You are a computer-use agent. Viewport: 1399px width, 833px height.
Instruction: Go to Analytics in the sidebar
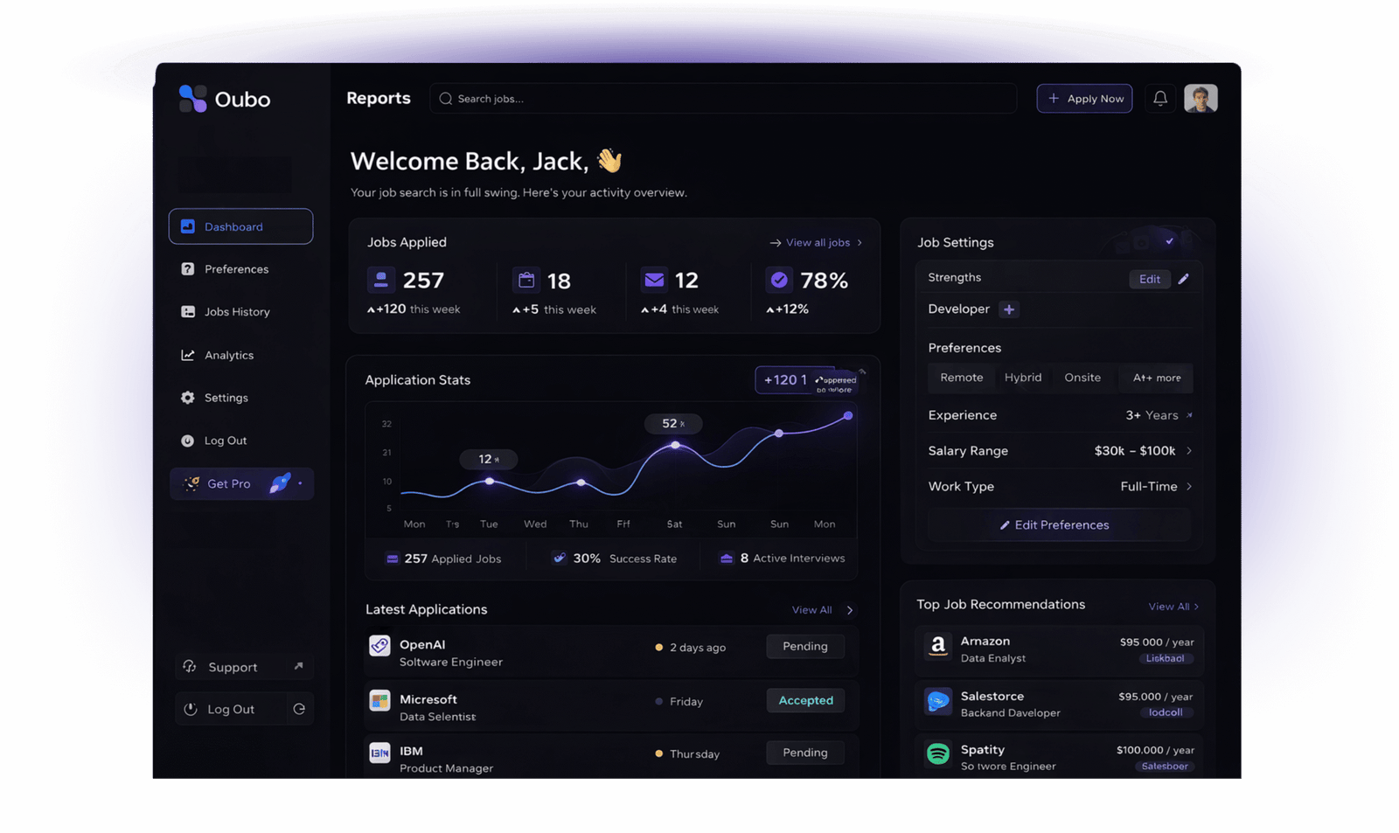(x=228, y=356)
